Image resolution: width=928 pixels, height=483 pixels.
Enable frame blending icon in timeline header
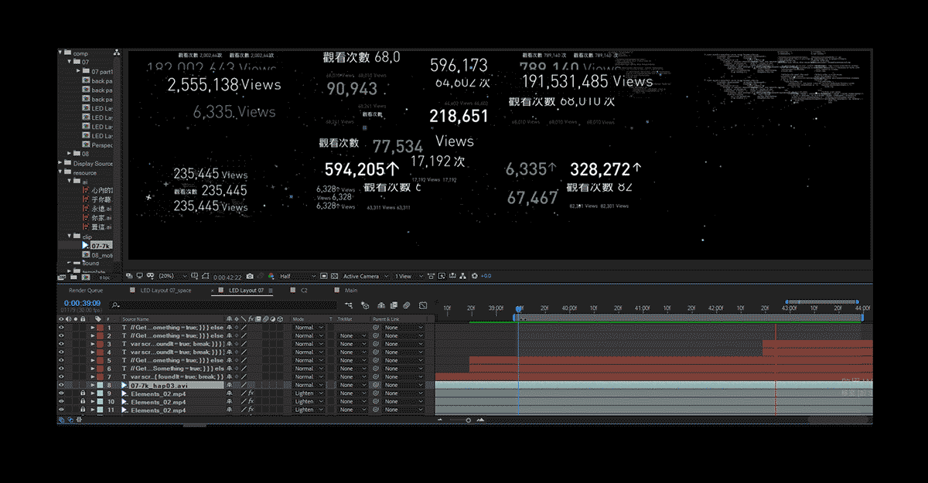(394, 304)
